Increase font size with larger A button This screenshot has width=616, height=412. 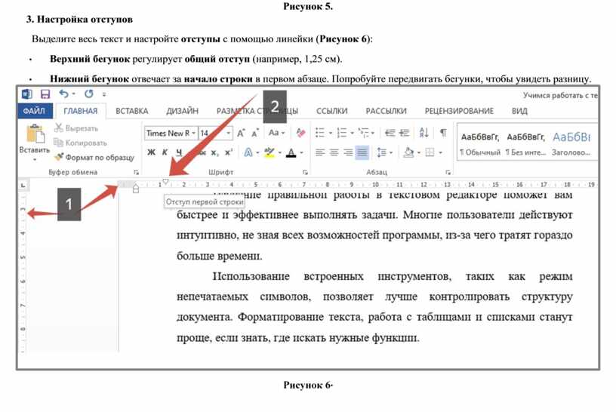pyautogui.click(x=241, y=133)
